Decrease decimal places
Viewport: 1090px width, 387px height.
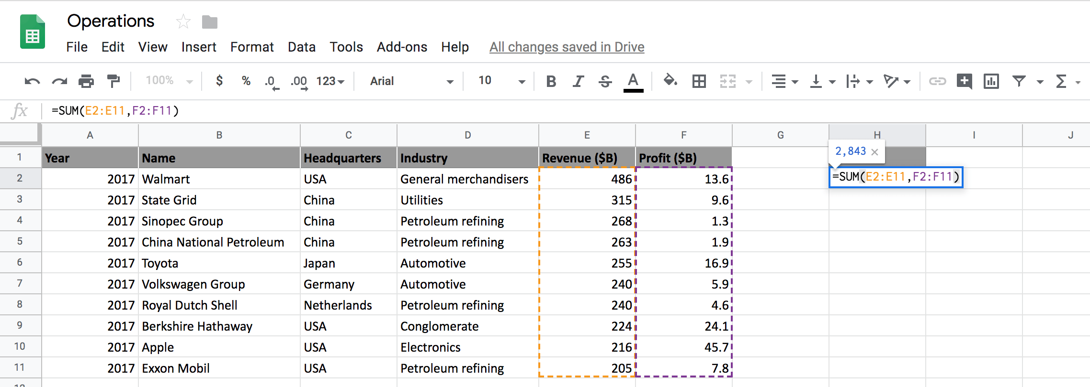[272, 82]
